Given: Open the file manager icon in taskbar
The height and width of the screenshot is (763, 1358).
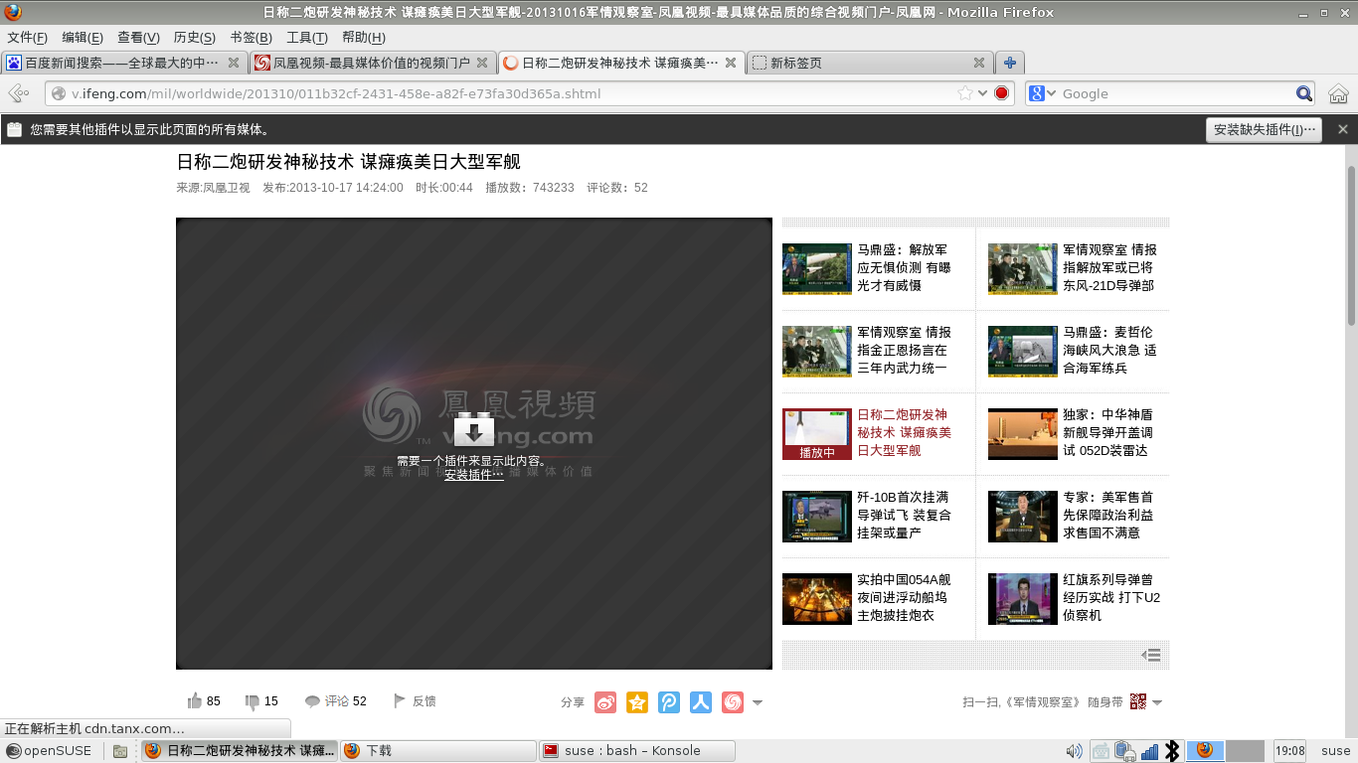Looking at the screenshot, I should click(119, 751).
